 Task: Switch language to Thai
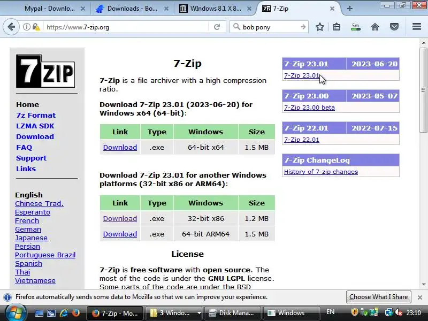coord(22,272)
